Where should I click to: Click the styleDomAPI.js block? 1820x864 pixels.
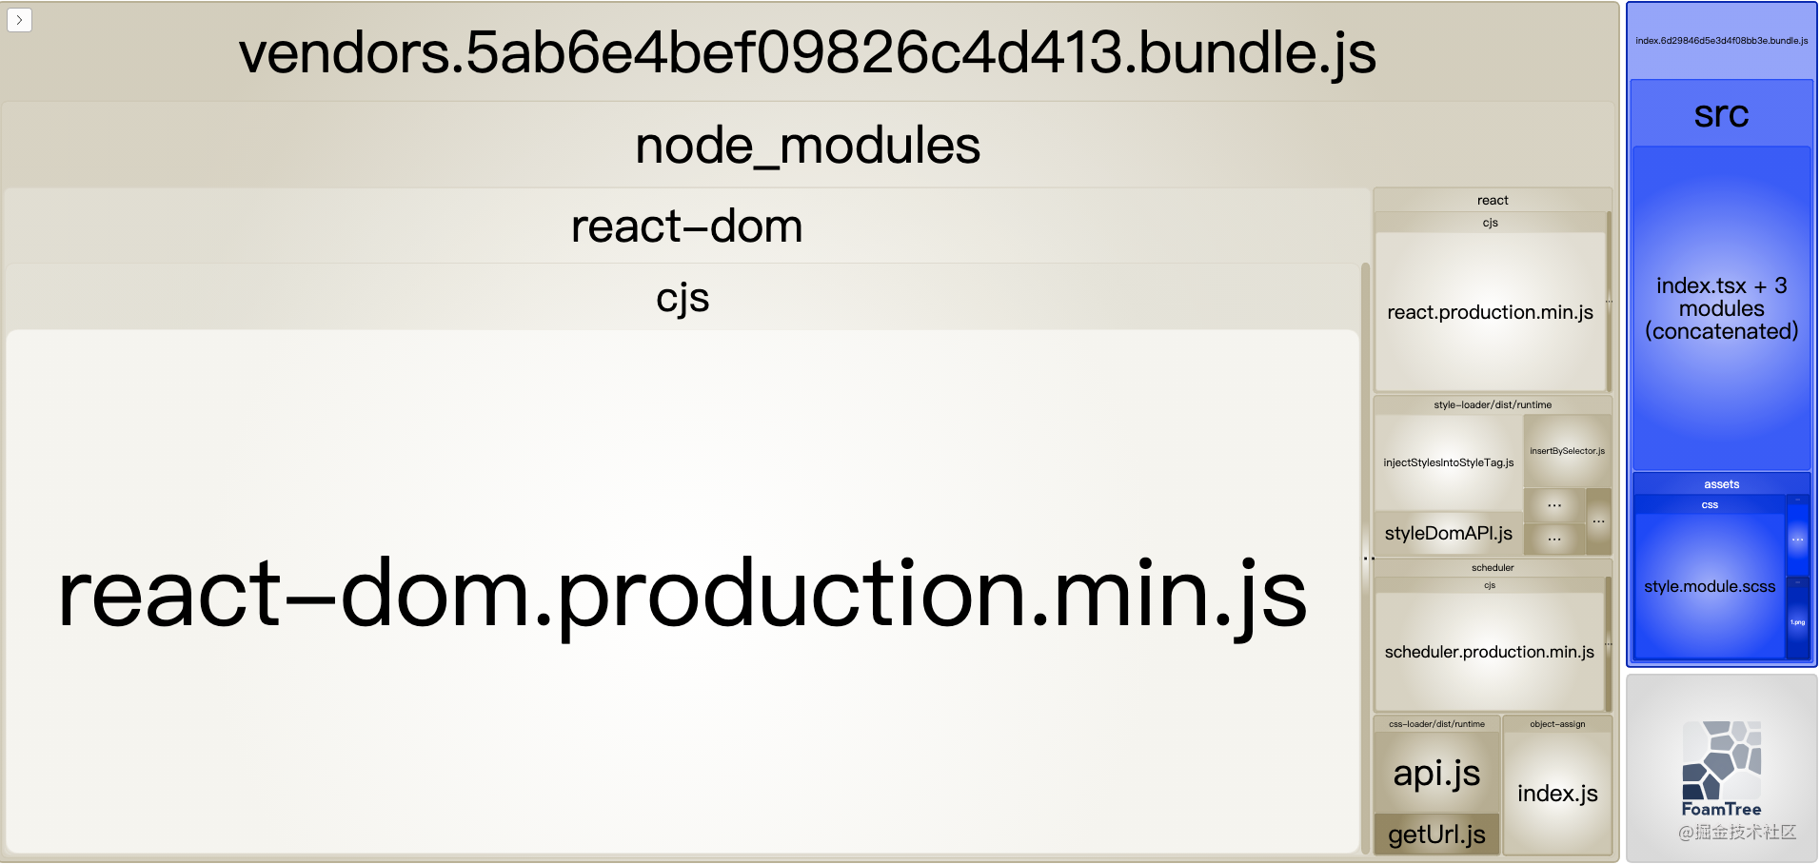1448,533
